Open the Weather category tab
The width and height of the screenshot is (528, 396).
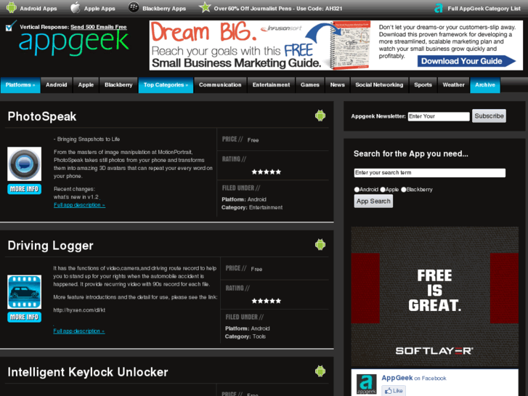pos(453,85)
